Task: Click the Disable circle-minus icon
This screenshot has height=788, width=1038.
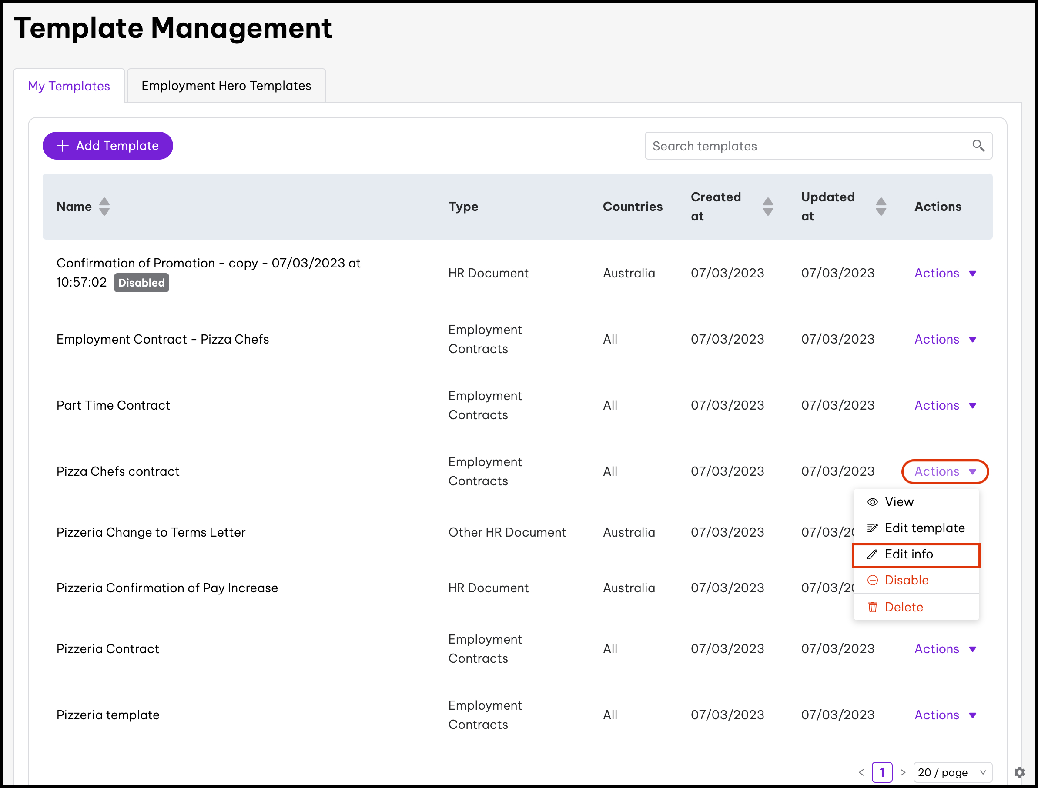Action: coord(872,580)
